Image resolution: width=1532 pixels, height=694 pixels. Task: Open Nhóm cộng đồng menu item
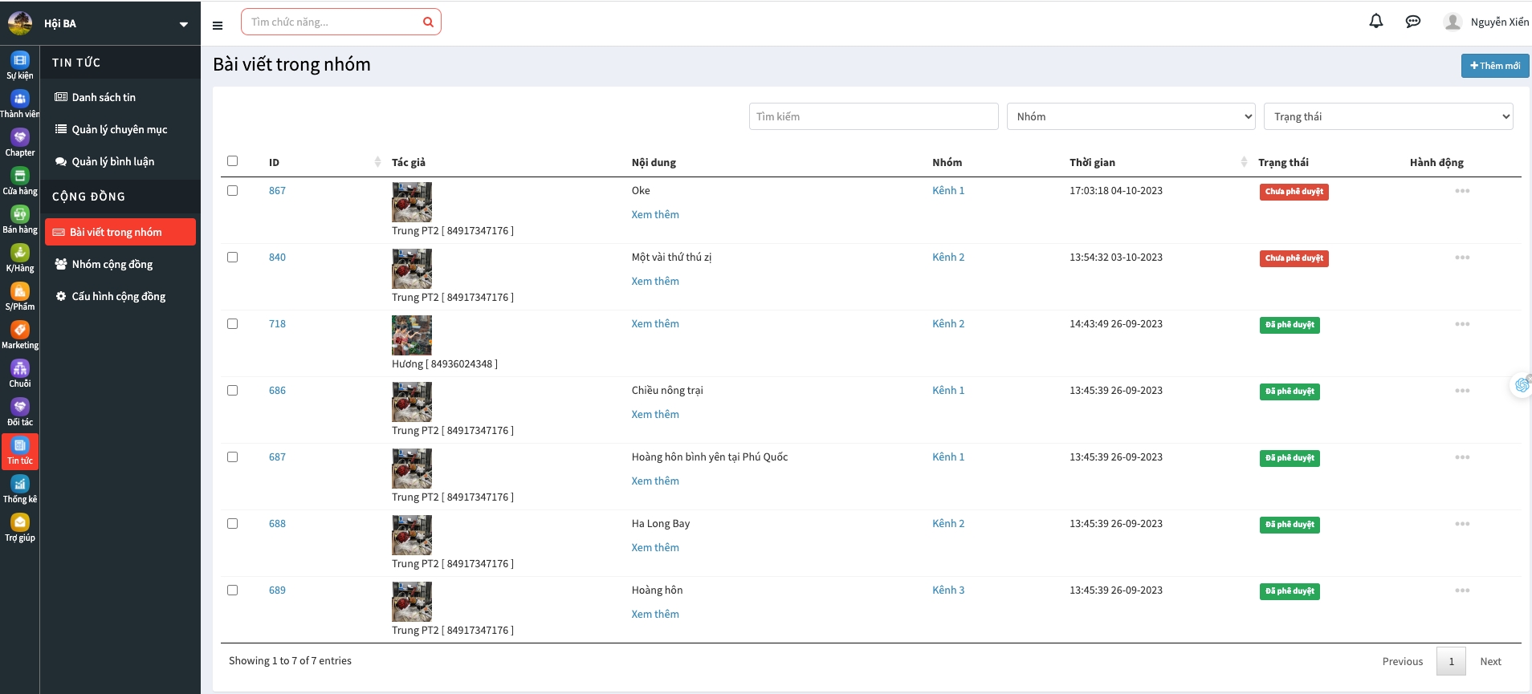(112, 264)
